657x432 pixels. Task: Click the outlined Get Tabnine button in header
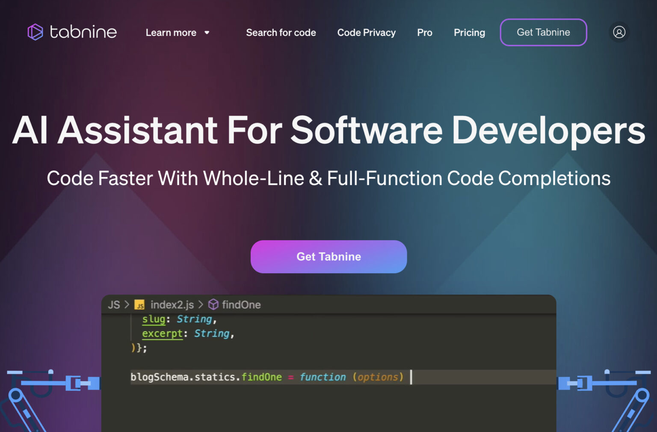[543, 32]
